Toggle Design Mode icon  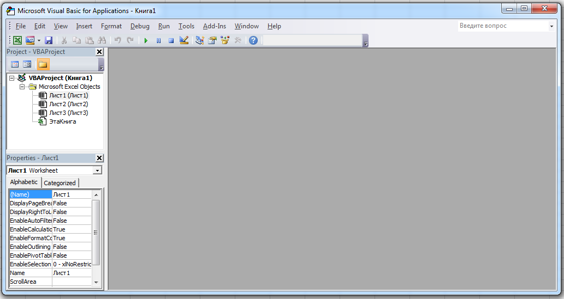[184, 40]
